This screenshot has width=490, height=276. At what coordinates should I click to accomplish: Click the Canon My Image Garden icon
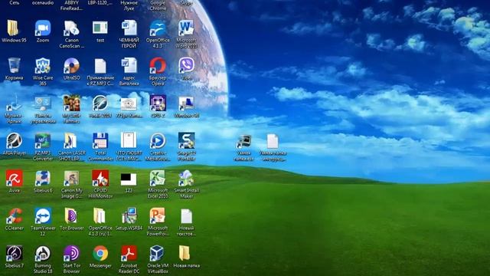coord(71,179)
